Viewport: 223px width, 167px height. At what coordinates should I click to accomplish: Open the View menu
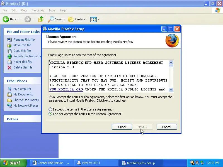pos(24,10)
